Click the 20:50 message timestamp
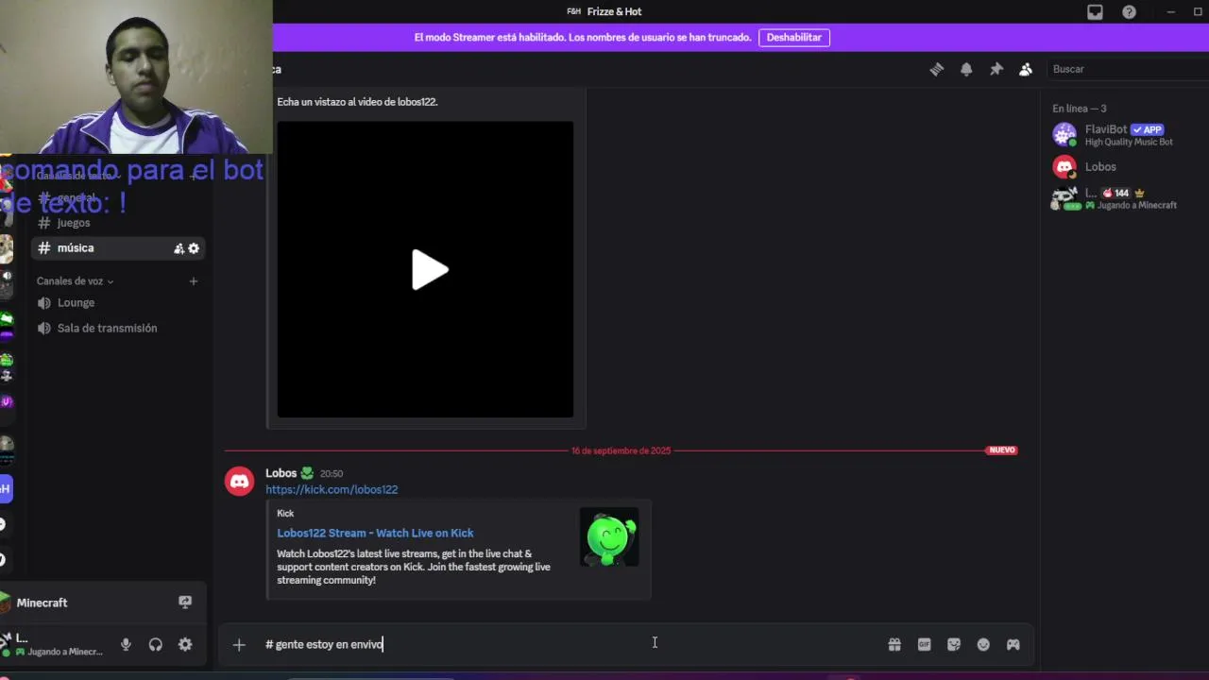This screenshot has height=680, width=1209. pos(331,474)
